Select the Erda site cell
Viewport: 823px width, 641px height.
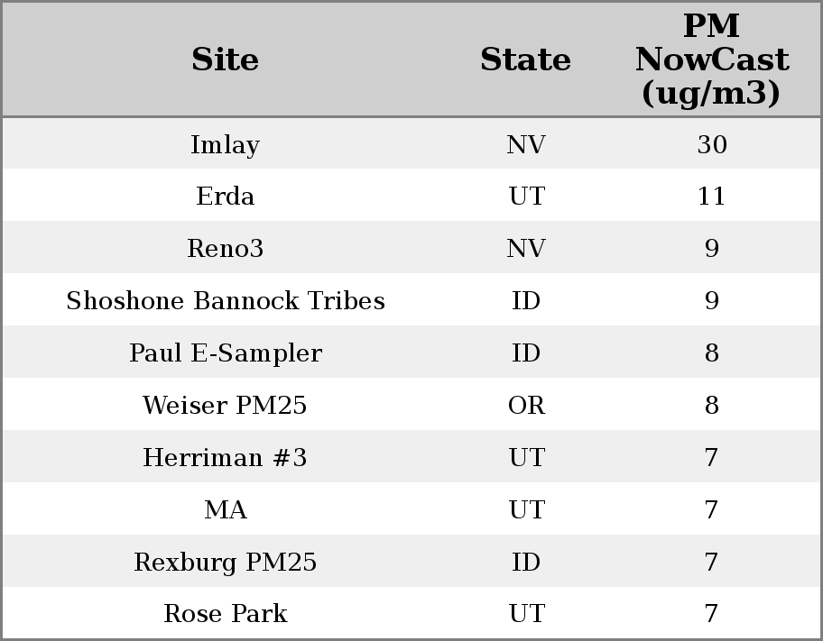coord(226,197)
